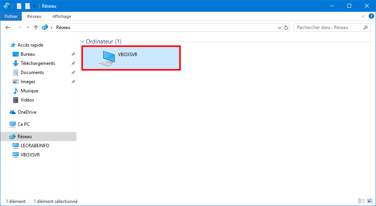The width and height of the screenshot is (376, 206).
Task: Click the pin icon next to Téléchargements
Action: point(73,63)
